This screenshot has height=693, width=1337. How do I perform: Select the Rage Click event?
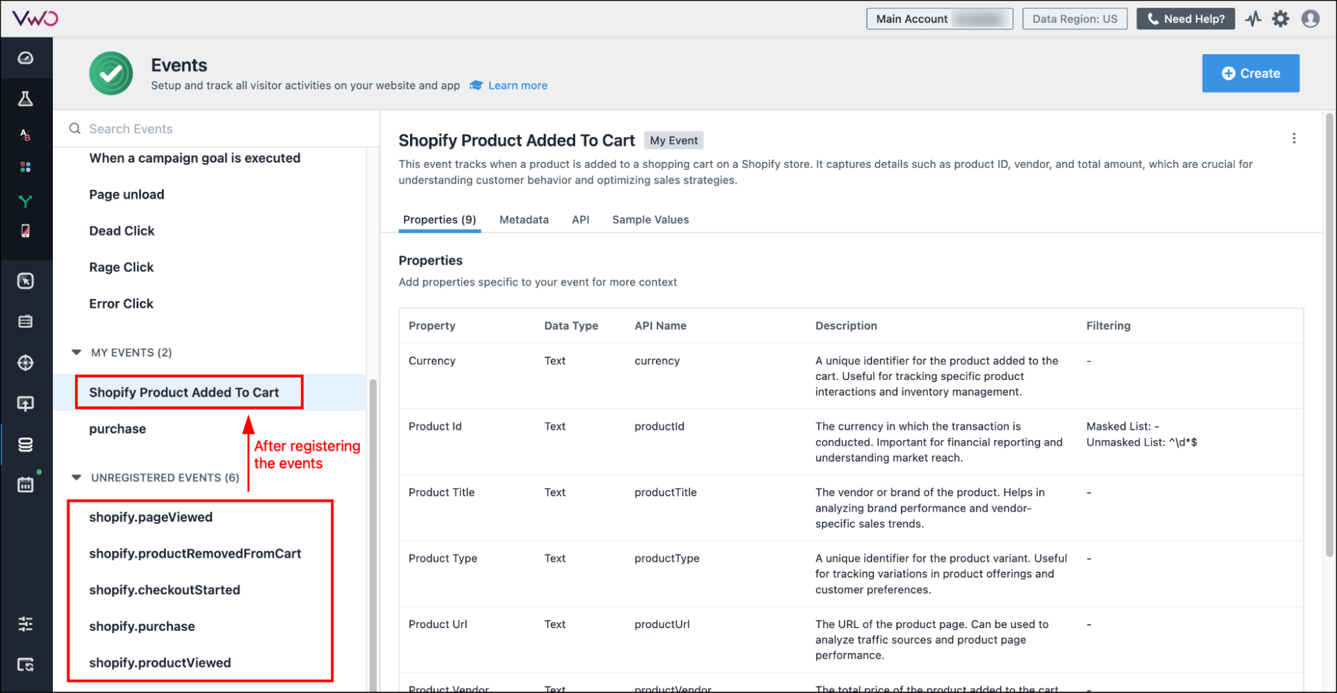pyautogui.click(x=121, y=267)
